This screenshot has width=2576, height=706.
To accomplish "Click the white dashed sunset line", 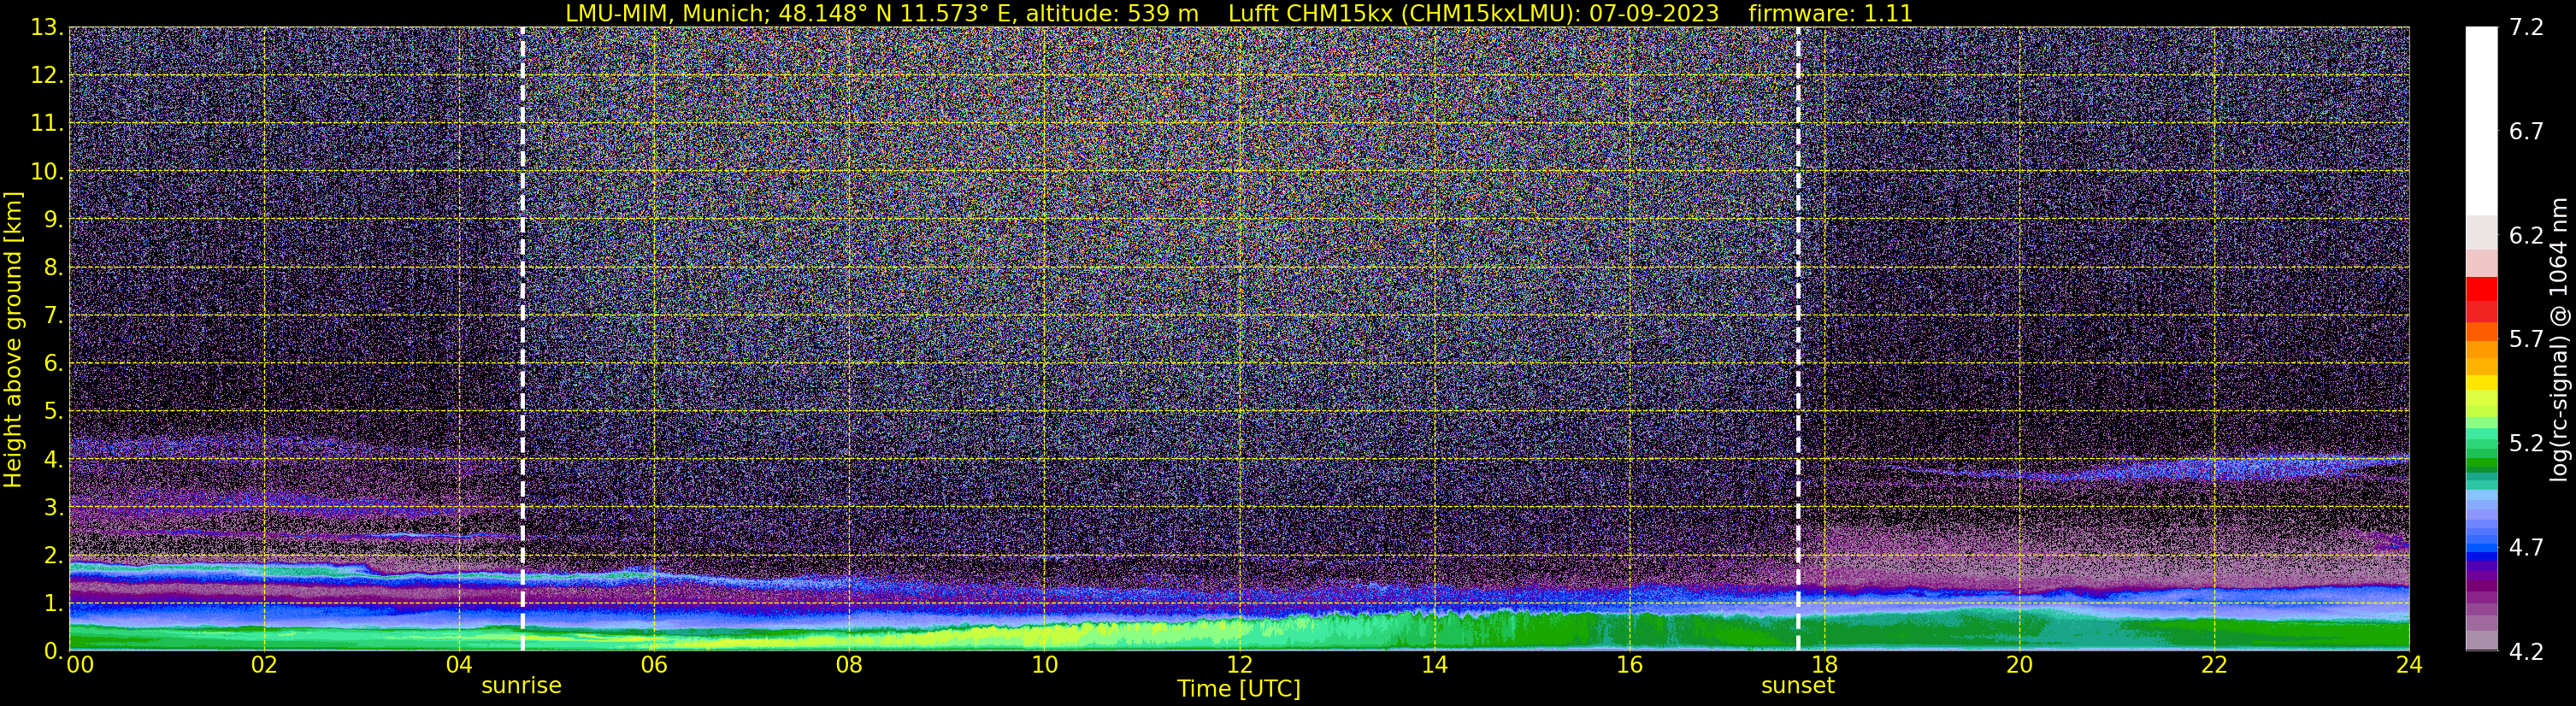I will [1798, 339].
